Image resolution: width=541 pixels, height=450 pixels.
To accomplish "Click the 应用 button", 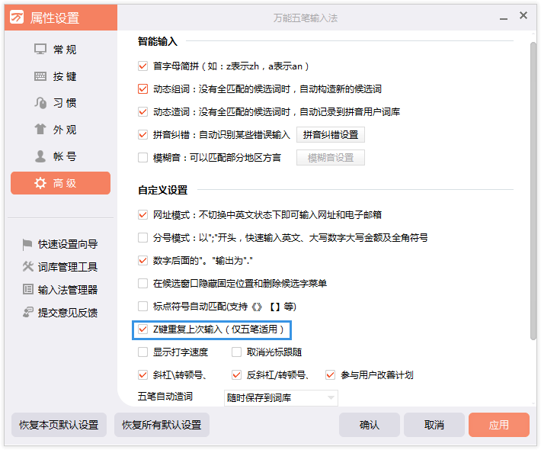I will pos(498,425).
